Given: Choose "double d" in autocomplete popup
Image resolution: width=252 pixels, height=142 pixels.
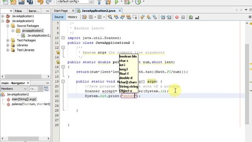Looking at the screenshot, I should coord(126,78).
